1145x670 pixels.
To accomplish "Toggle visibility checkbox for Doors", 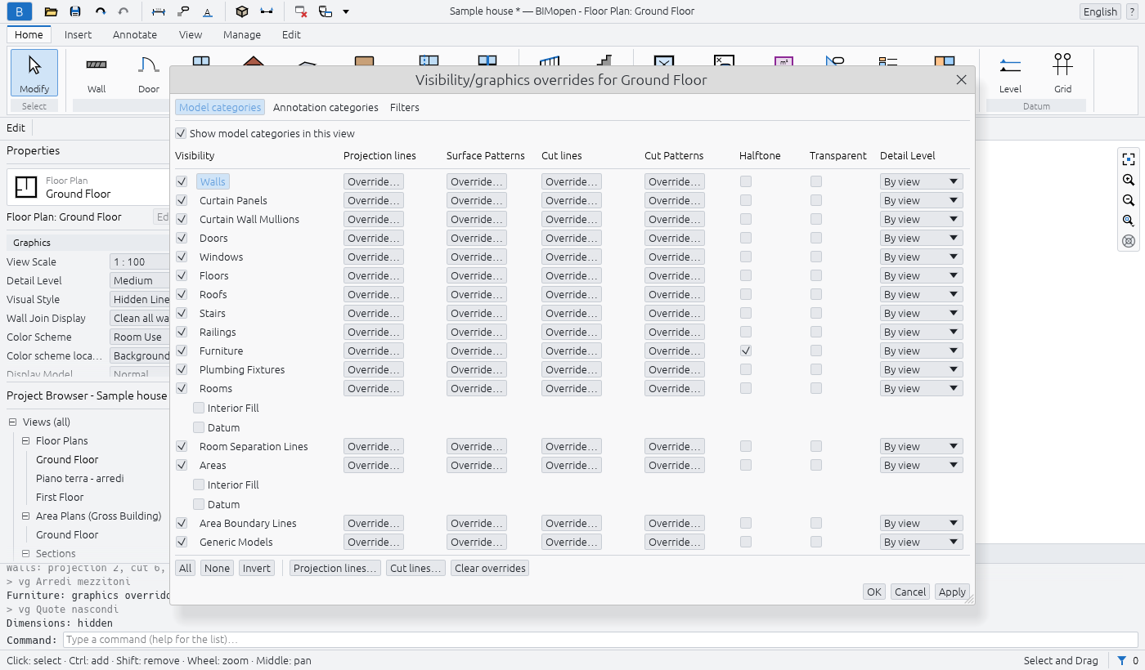I will pyautogui.click(x=182, y=238).
